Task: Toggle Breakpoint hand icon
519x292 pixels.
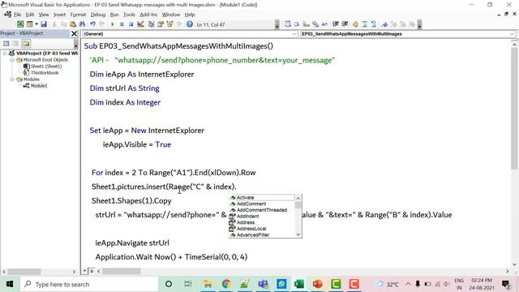Action: (355, 24)
